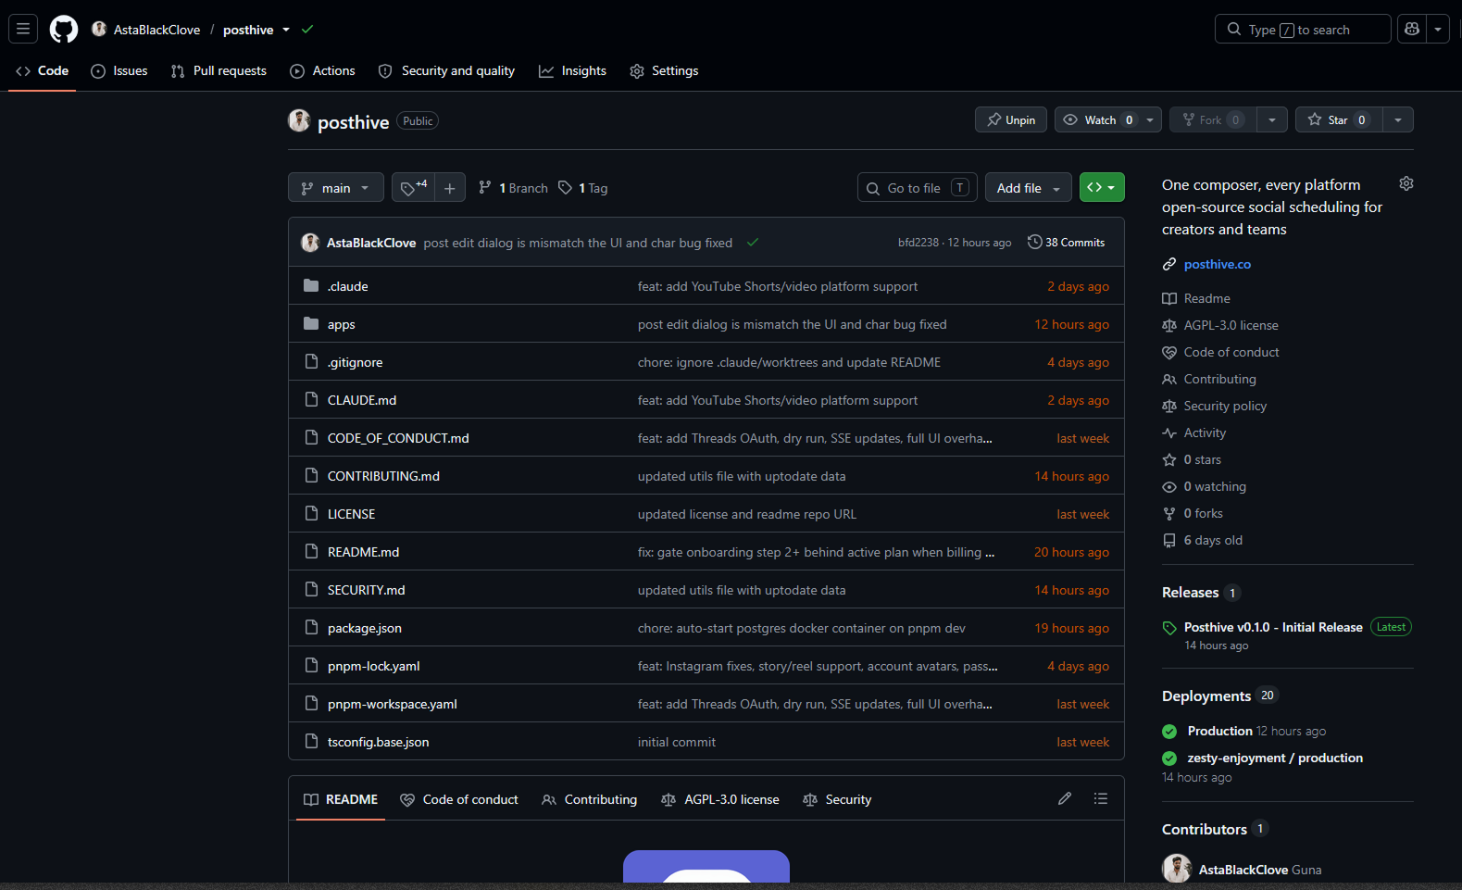Screen dimensions: 1462x890
Task: Open the .claude folder icon
Action: pyautogui.click(x=311, y=286)
